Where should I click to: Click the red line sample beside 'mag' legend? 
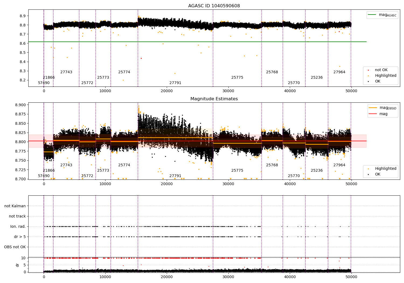tap(373, 114)
